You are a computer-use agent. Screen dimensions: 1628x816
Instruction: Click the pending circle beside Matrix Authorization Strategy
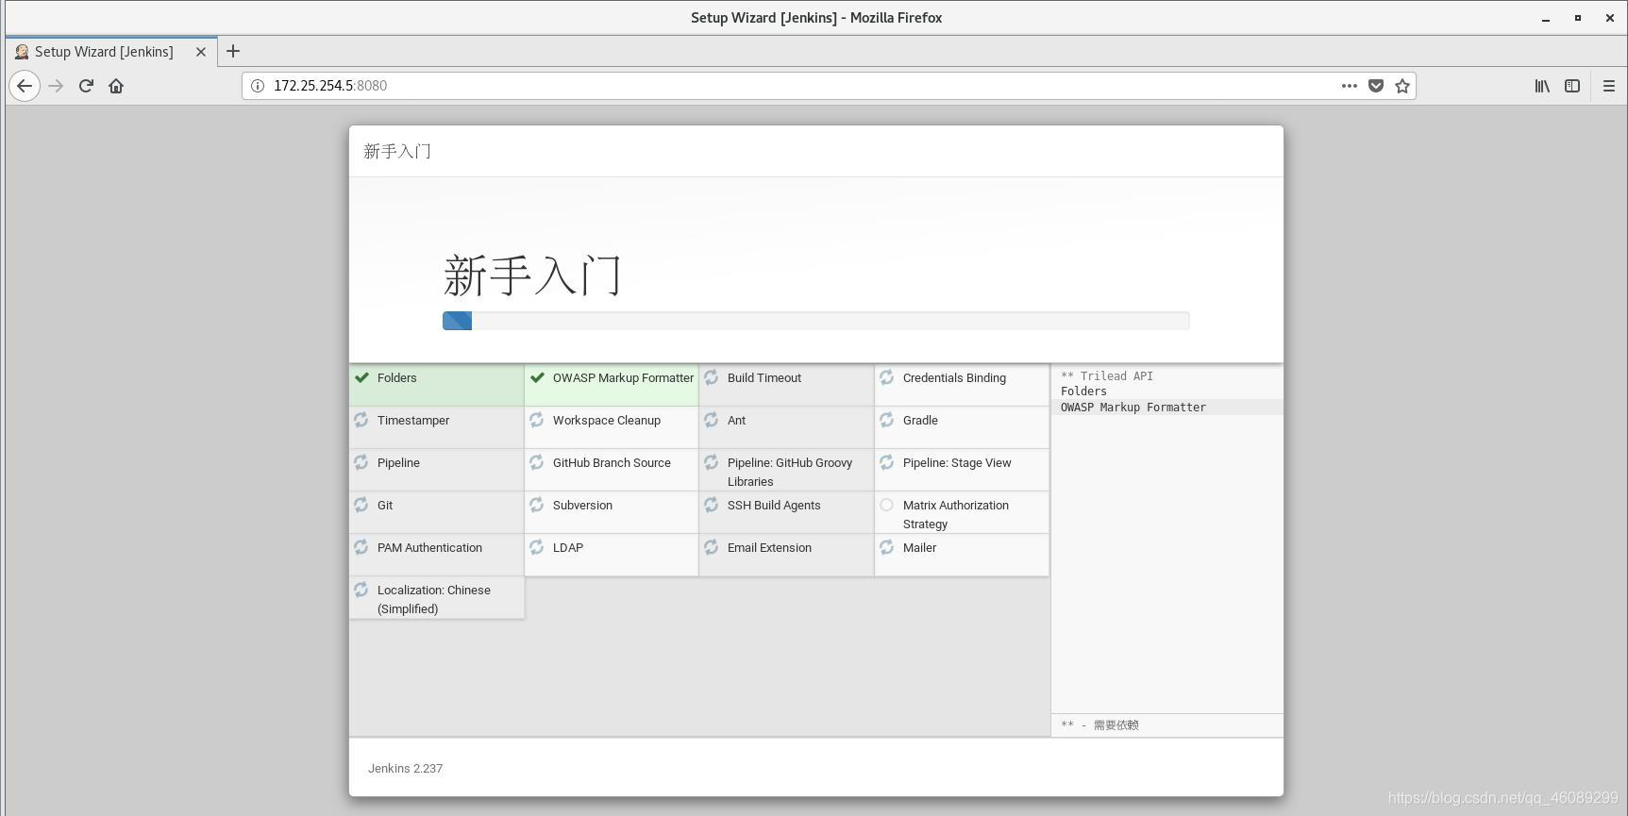pos(887,505)
